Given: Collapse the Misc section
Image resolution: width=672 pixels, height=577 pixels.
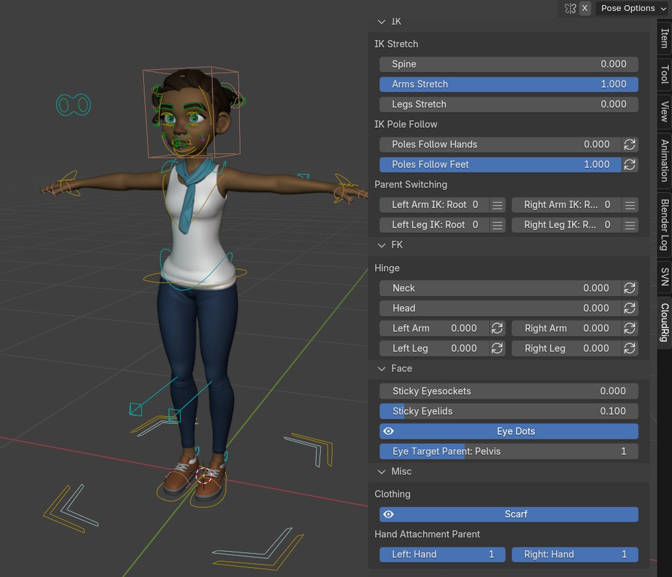Looking at the screenshot, I should 382,471.
